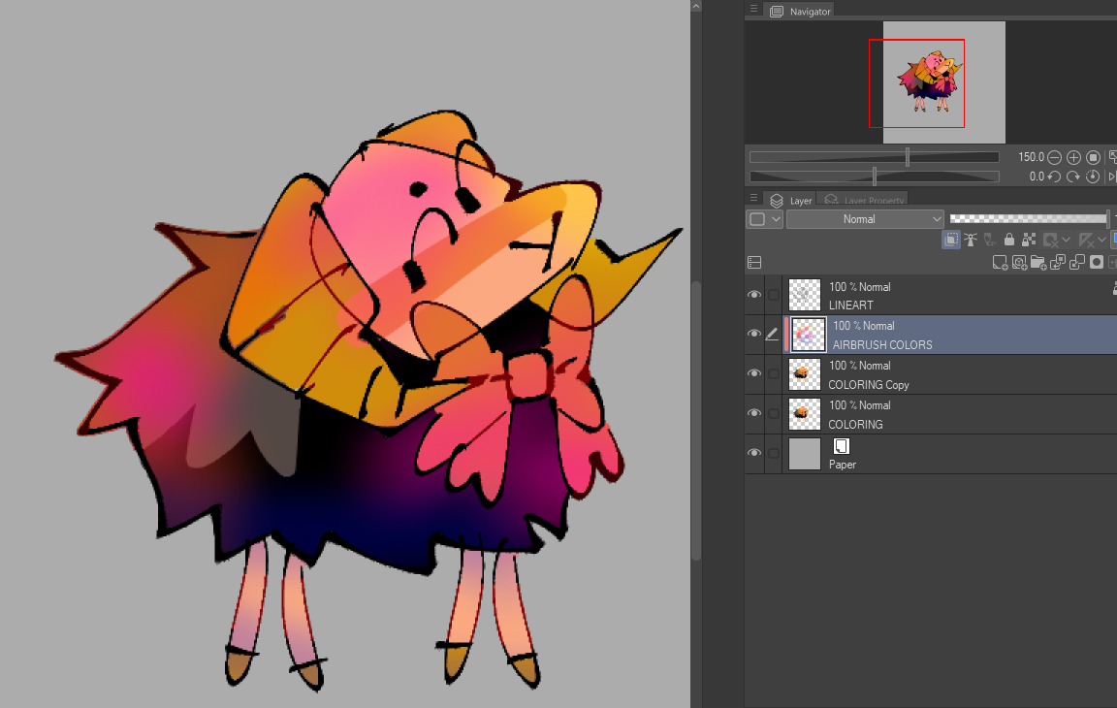Click the Navigator zoom slider
The height and width of the screenshot is (708, 1117).
click(874, 157)
